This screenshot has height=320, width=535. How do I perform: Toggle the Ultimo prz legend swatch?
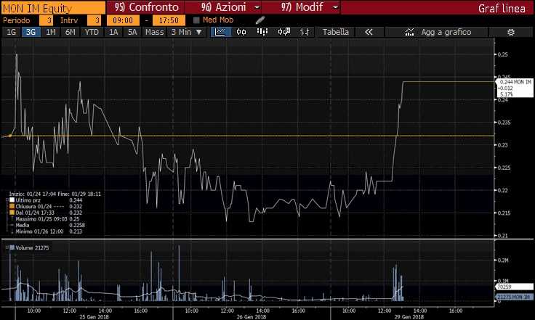12,200
